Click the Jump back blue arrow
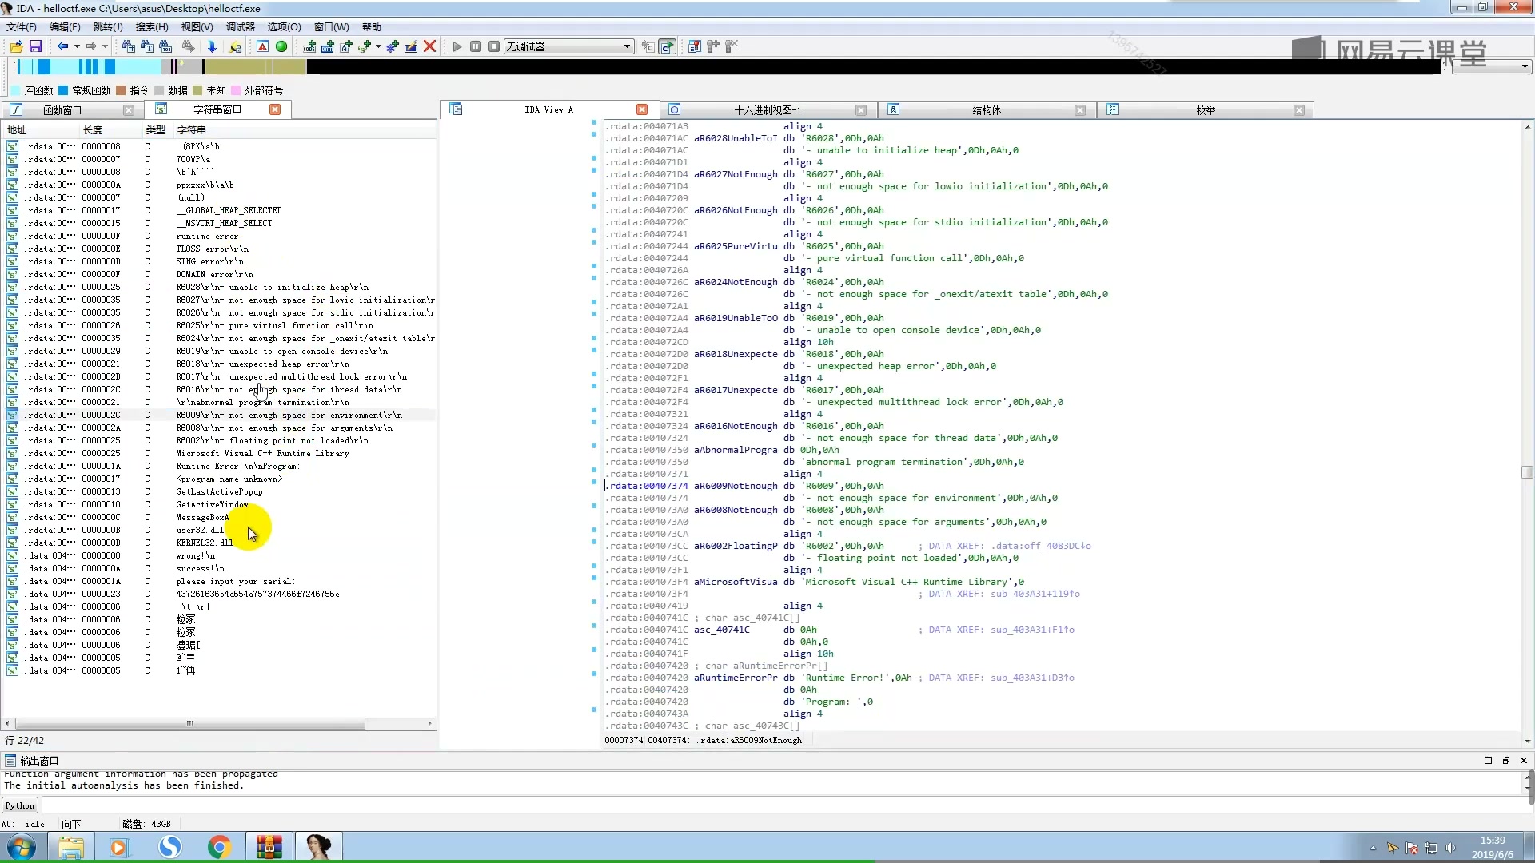The width and height of the screenshot is (1535, 863). (62, 47)
